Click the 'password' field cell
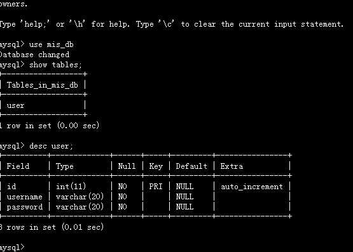This screenshot has height=252, width=353. (x=25, y=207)
